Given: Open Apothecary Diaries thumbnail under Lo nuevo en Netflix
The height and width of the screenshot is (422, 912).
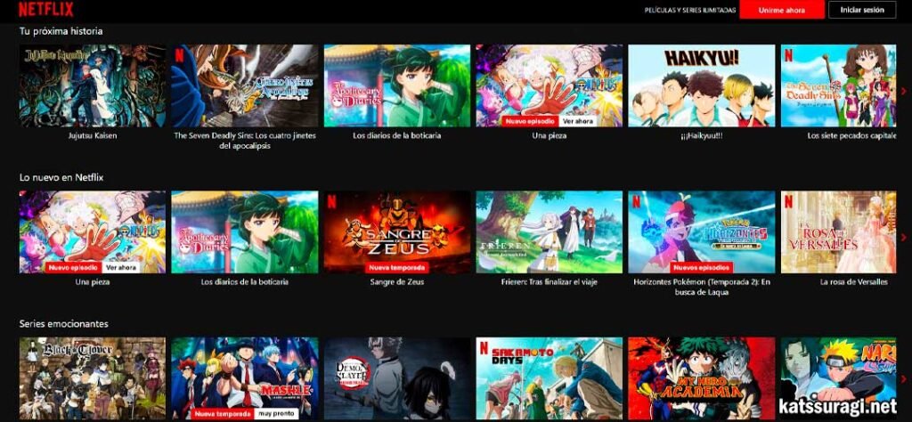Looking at the screenshot, I should [x=245, y=232].
